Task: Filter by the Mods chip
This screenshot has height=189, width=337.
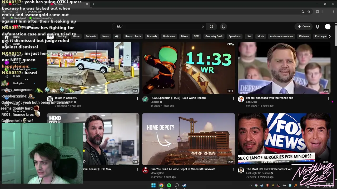Action: coord(260,36)
